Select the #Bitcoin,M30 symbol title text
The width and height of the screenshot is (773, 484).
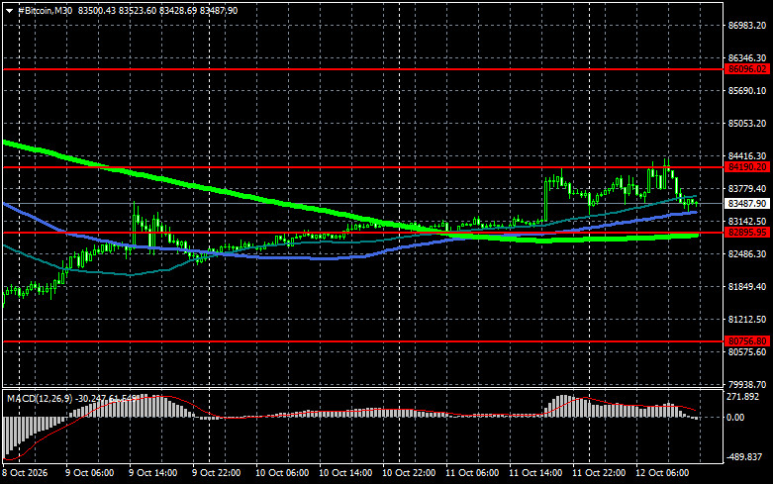tap(45, 10)
